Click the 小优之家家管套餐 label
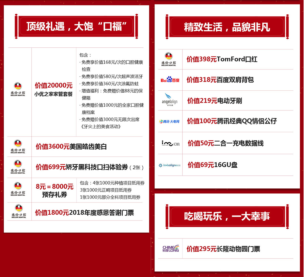This screenshot has width=304, height=277. (x=53, y=94)
